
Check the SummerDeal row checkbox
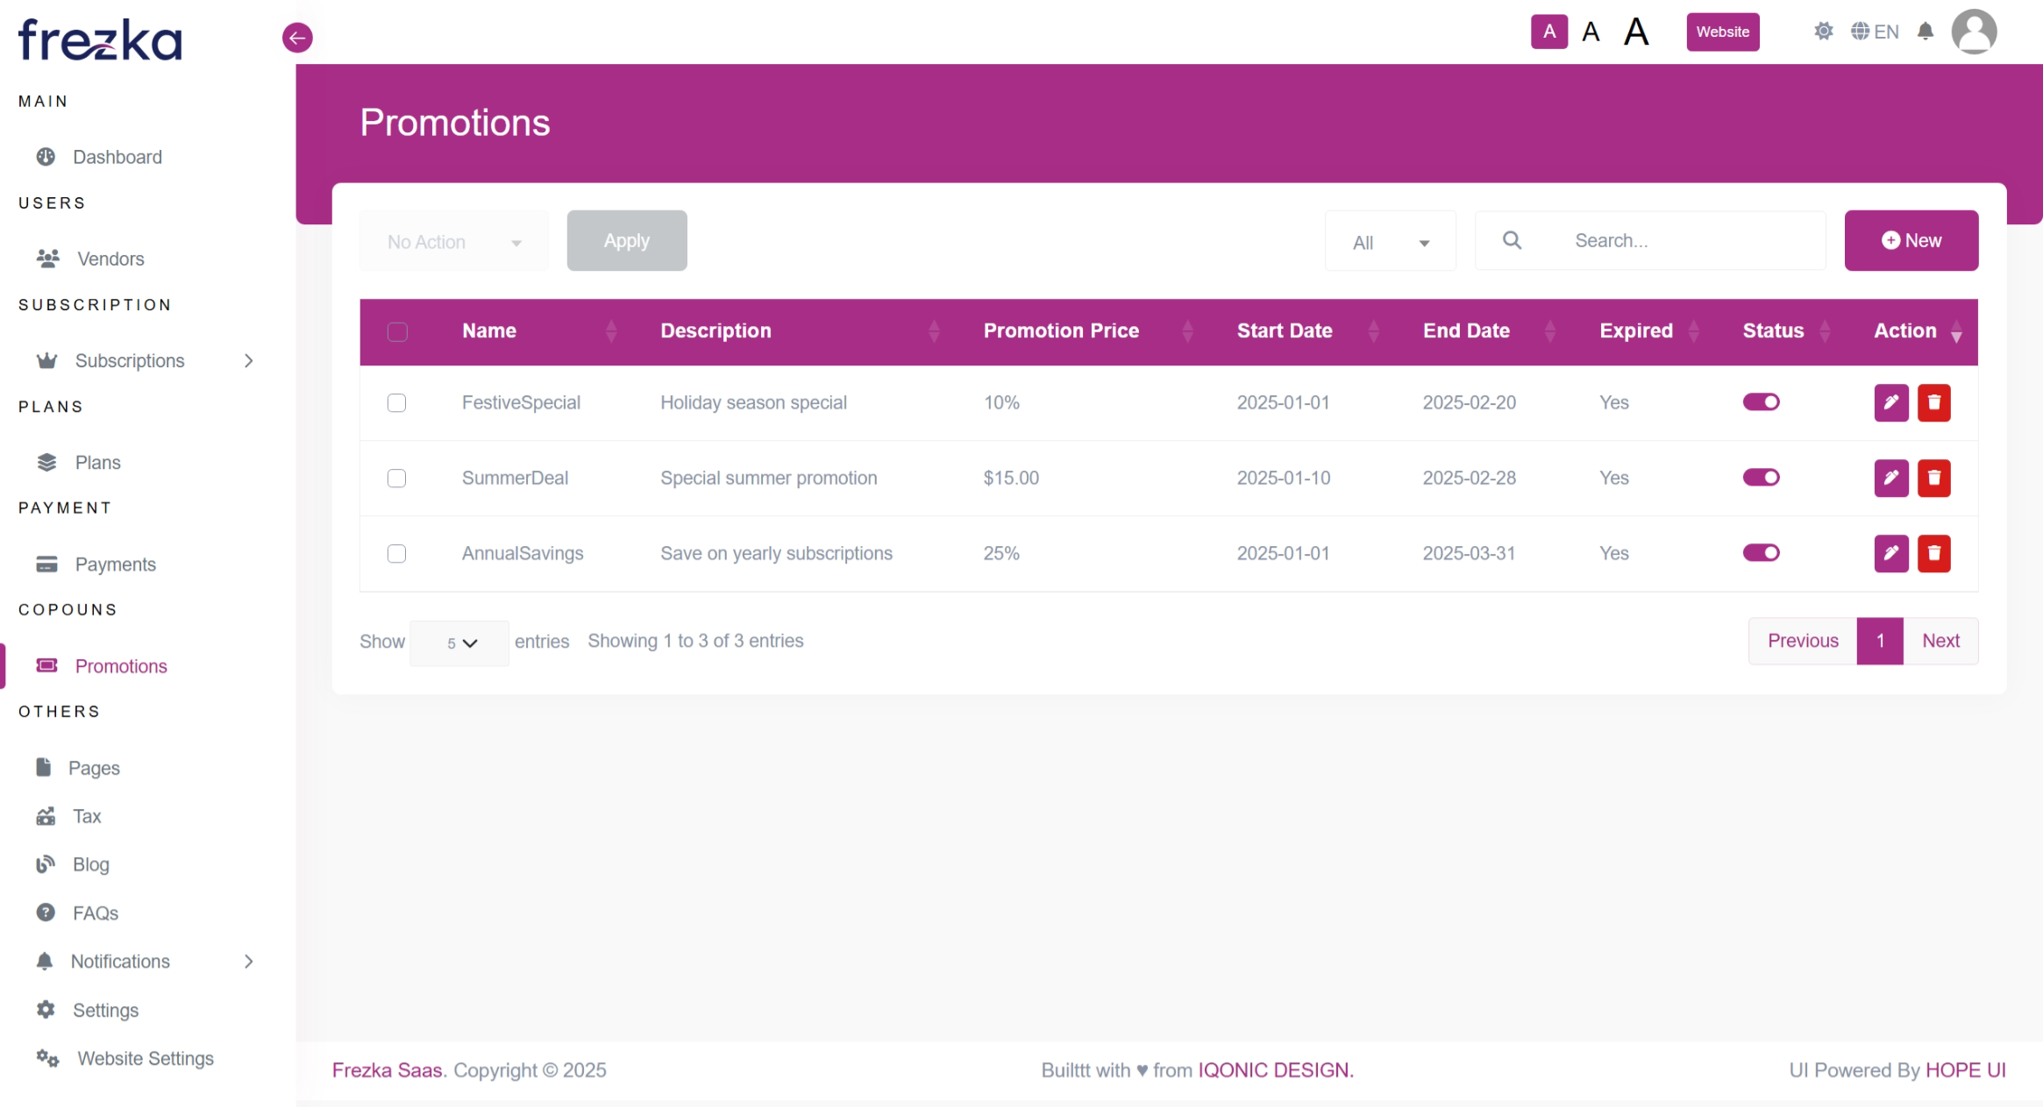pyautogui.click(x=396, y=478)
